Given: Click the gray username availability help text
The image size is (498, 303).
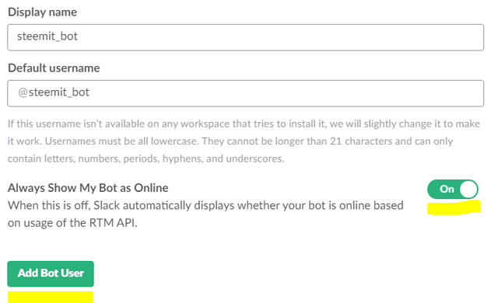Looking at the screenshot, I should [244, 141].
